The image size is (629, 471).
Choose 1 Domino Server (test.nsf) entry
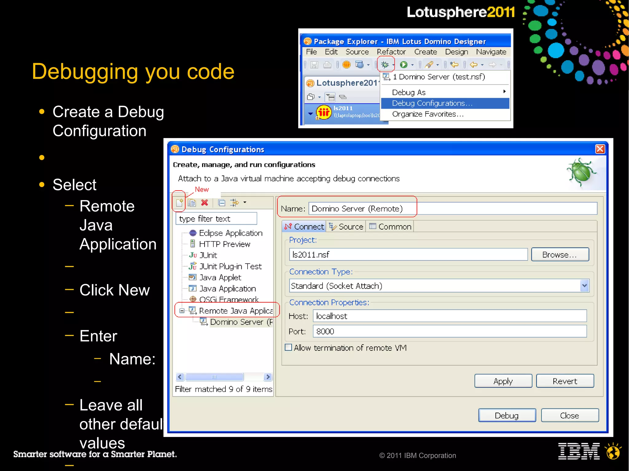pyautogui.click(x=445, y=77)
